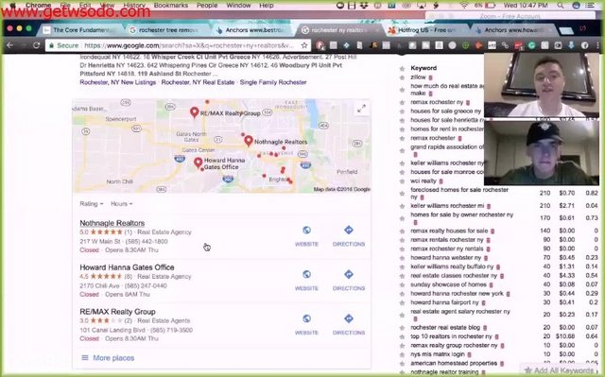Click the battery status icon
This screenshot has height=377, width=605.
[490, 5]
